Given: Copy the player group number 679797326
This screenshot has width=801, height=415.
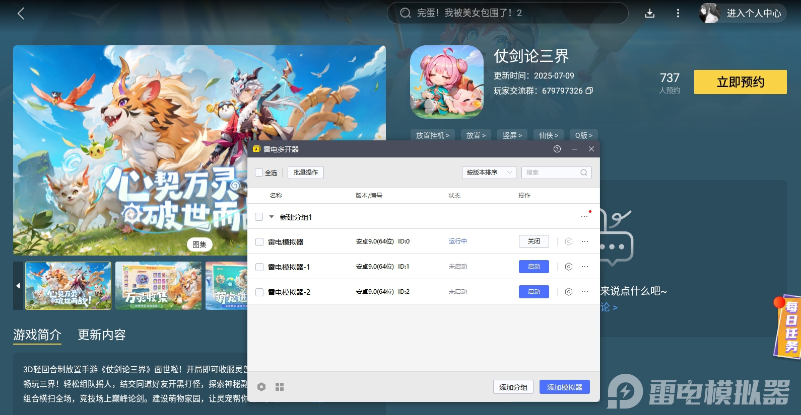Looking at the screenshot, I should click(589, 91).
